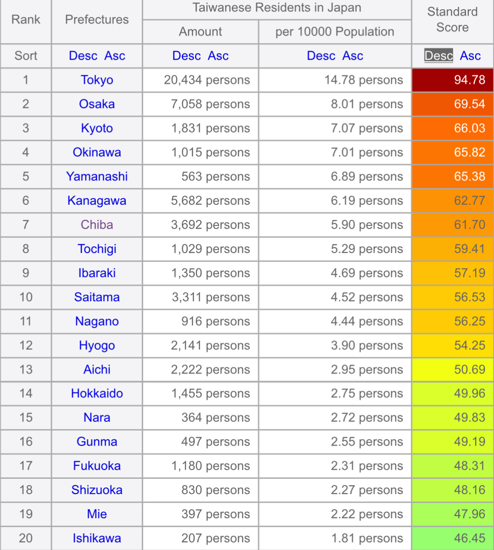Select the '2,222 persons' amount cell
The height and width of the screenshot is (550, 494).
click(x=200, y=370)
